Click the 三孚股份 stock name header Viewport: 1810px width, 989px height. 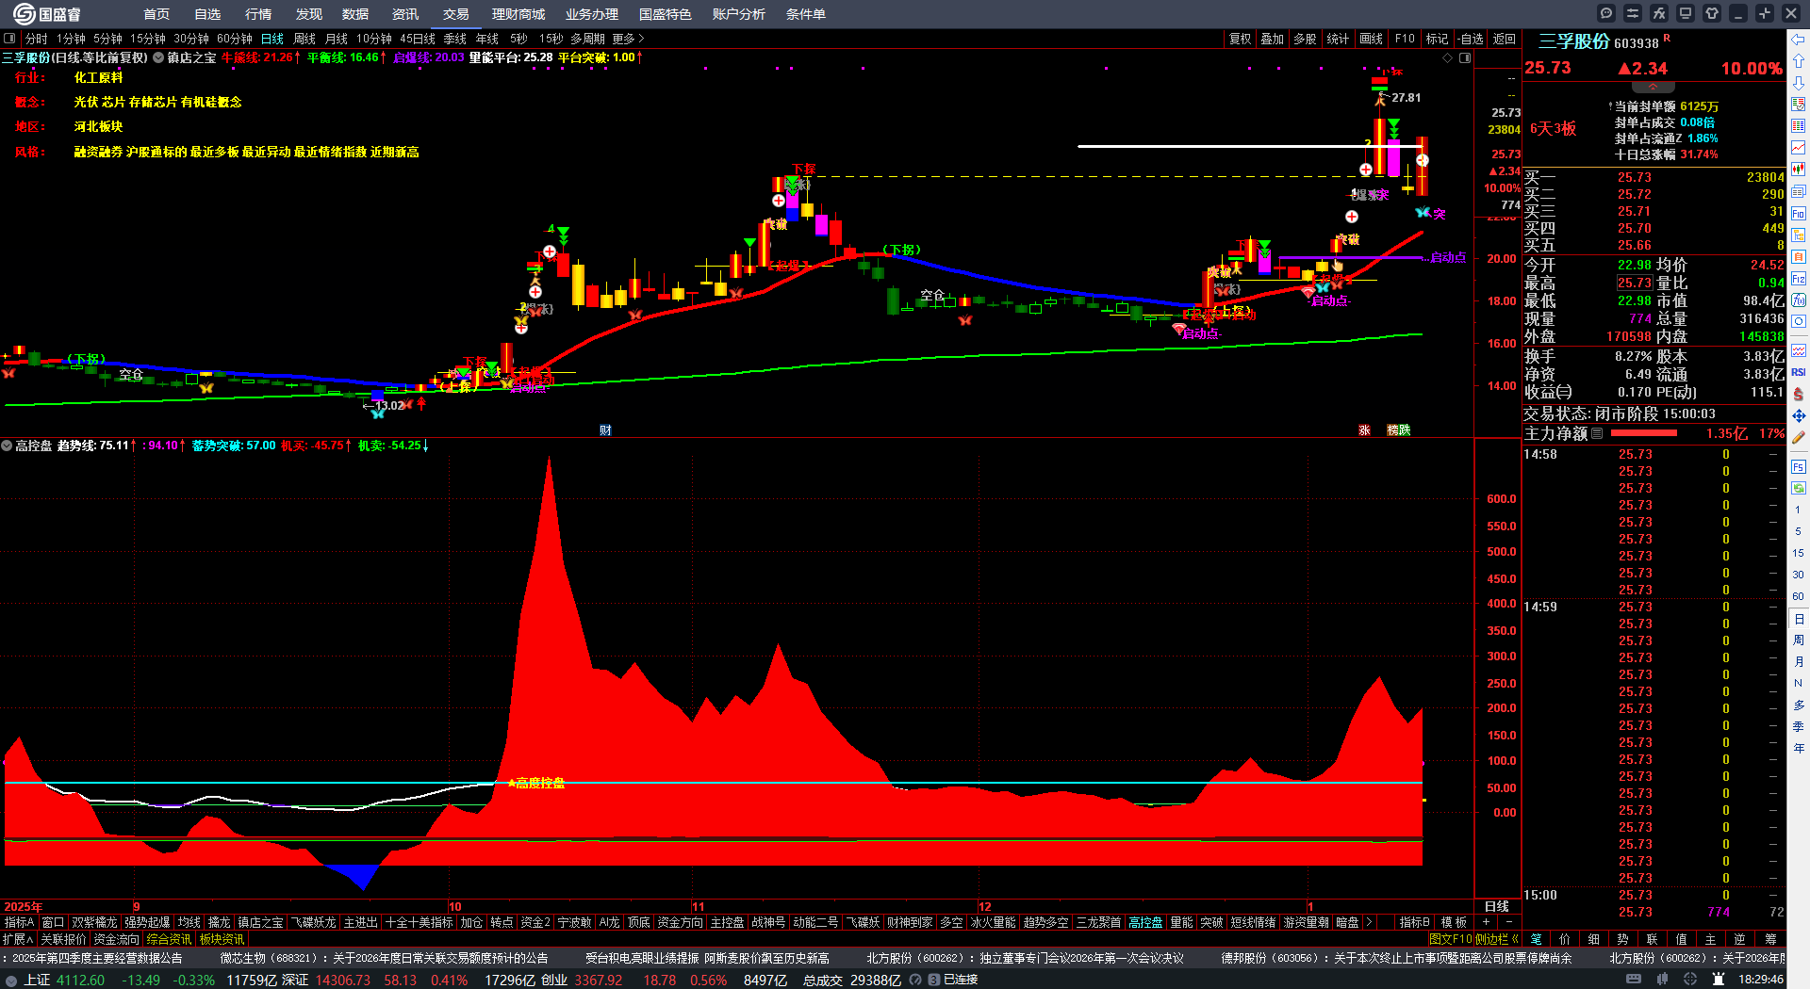pyautogui.click(x=1574, y=41)
